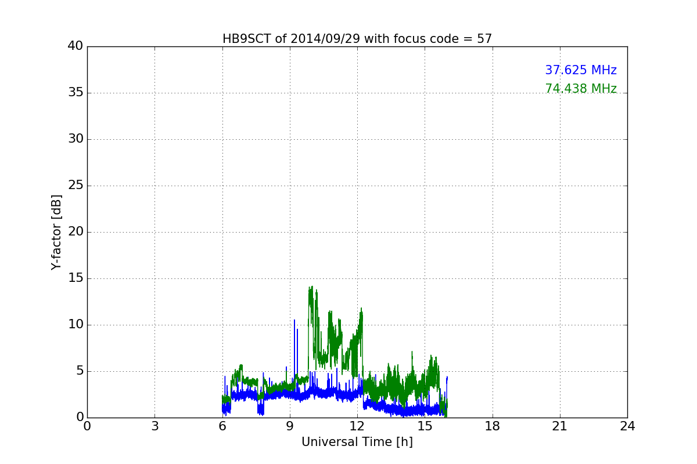Click the x-axis tick label '24'
The width and height of the screenshot is (697, 464).
[627, 426]
